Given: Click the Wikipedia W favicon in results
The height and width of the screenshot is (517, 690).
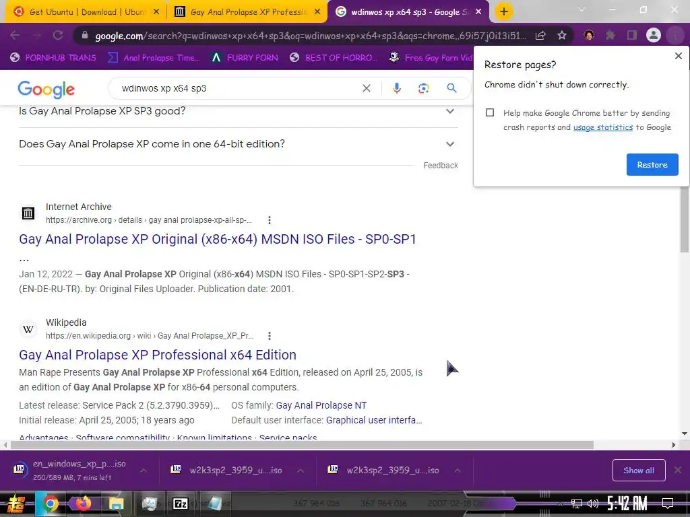Looking at the screenshot, I should pyautogui.click(x=28, y=329).
